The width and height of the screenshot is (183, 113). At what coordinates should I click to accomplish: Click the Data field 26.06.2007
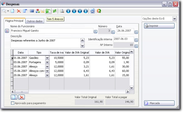pyautogui.click(x=125, y=31)
